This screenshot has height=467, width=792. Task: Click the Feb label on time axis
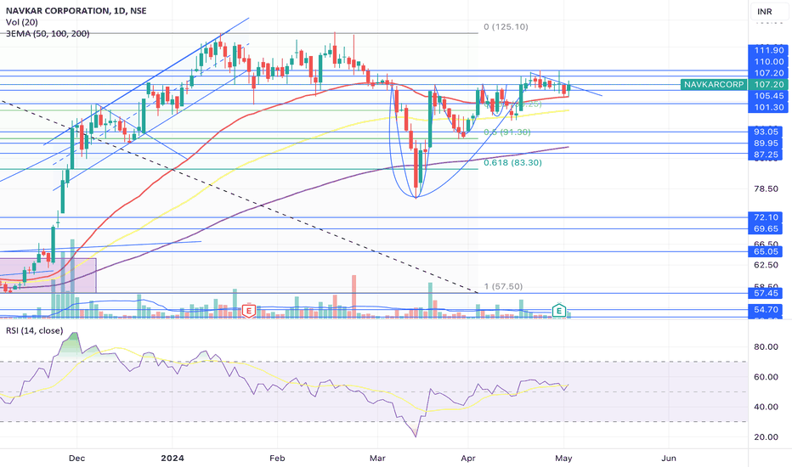[277, 459]
